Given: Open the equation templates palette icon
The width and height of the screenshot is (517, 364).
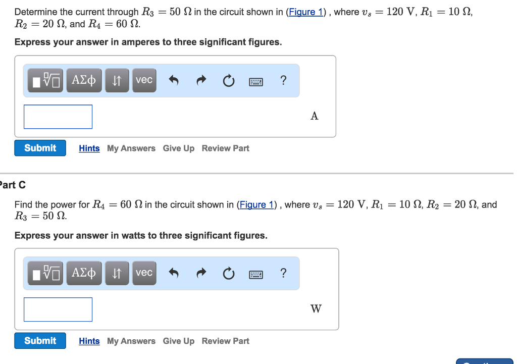Looking at the screenshot, I should [45, 80].
